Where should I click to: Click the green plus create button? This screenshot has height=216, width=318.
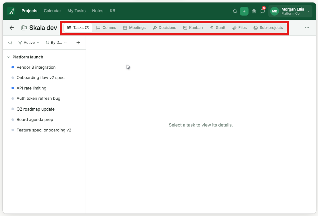244,11
